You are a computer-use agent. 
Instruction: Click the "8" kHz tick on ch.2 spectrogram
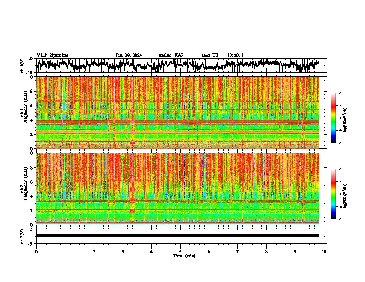pos(32,168)
